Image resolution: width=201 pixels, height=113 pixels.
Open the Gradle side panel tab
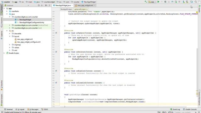pos(199,9)
